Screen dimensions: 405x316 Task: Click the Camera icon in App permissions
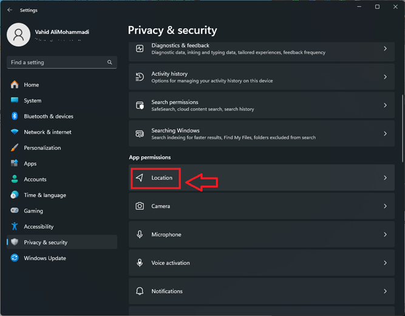click(140, 206)
